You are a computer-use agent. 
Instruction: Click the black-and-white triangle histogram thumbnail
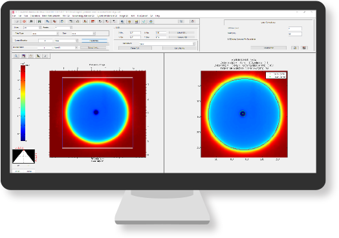click(x=23, y=157)
